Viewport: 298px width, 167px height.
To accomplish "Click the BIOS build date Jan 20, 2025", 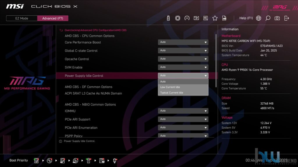I will [269, 50].
